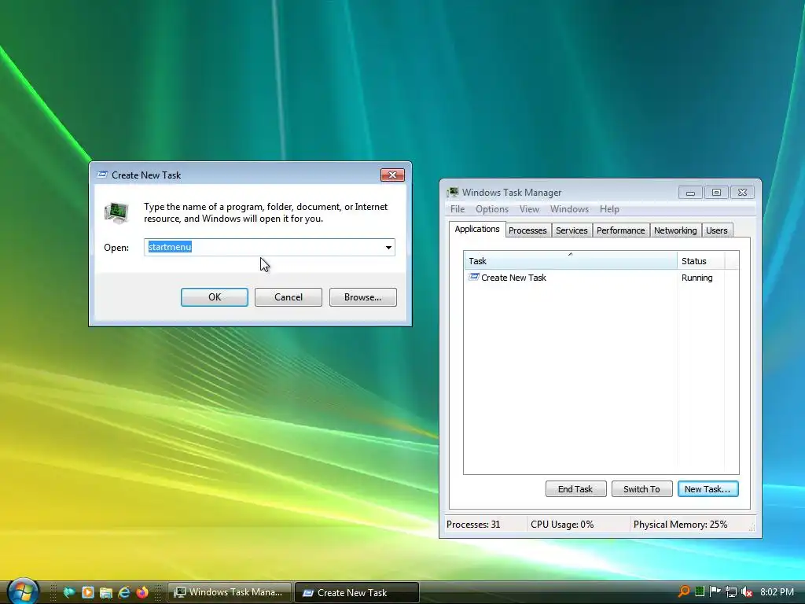This screenshot has width=805, height=604.
Task: Click CPU Usage: 0% in status bar
Action: pos(562,525)
